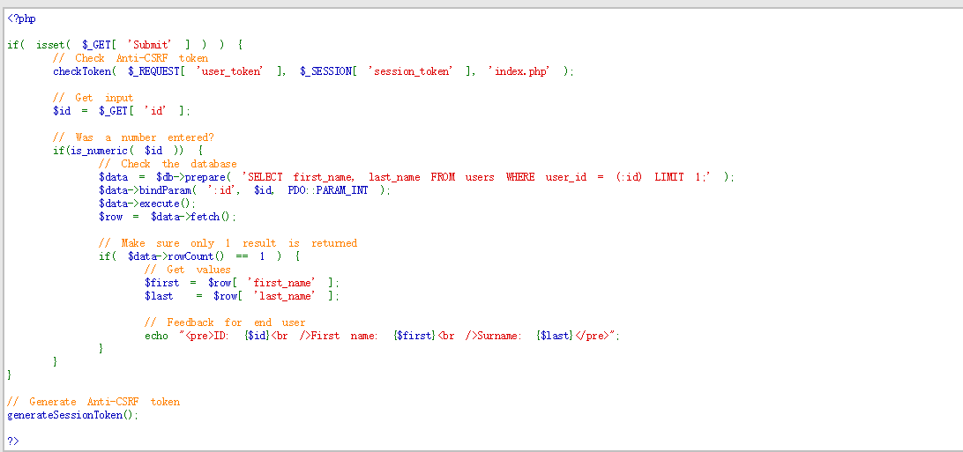Click the "// Get values" comment
Image resolution: width=963 pixels, height=452 pixels.
point(188,270)
